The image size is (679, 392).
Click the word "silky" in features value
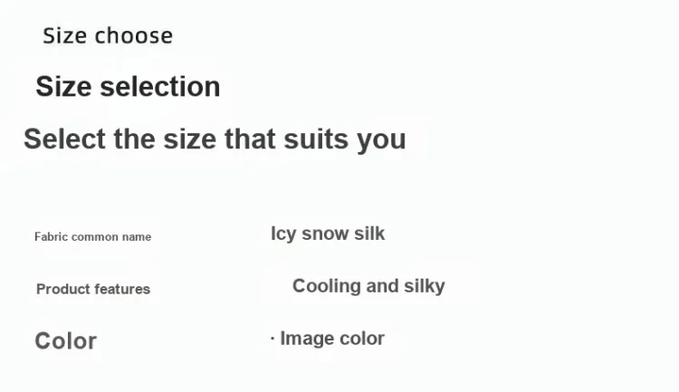[x=424, y=286]
